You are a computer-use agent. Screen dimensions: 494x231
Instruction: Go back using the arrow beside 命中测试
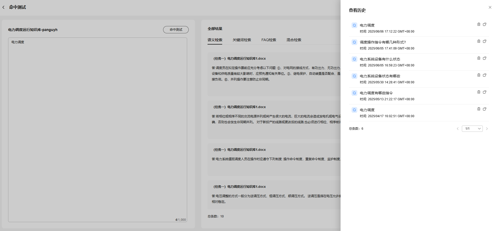point(4,7)
